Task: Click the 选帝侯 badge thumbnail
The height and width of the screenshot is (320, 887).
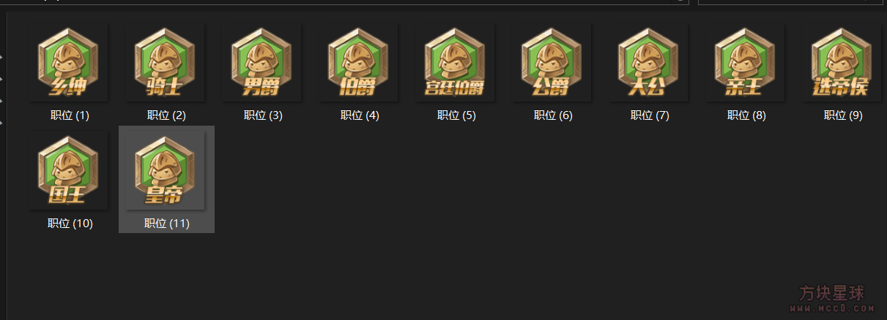Action: (842, 64)
